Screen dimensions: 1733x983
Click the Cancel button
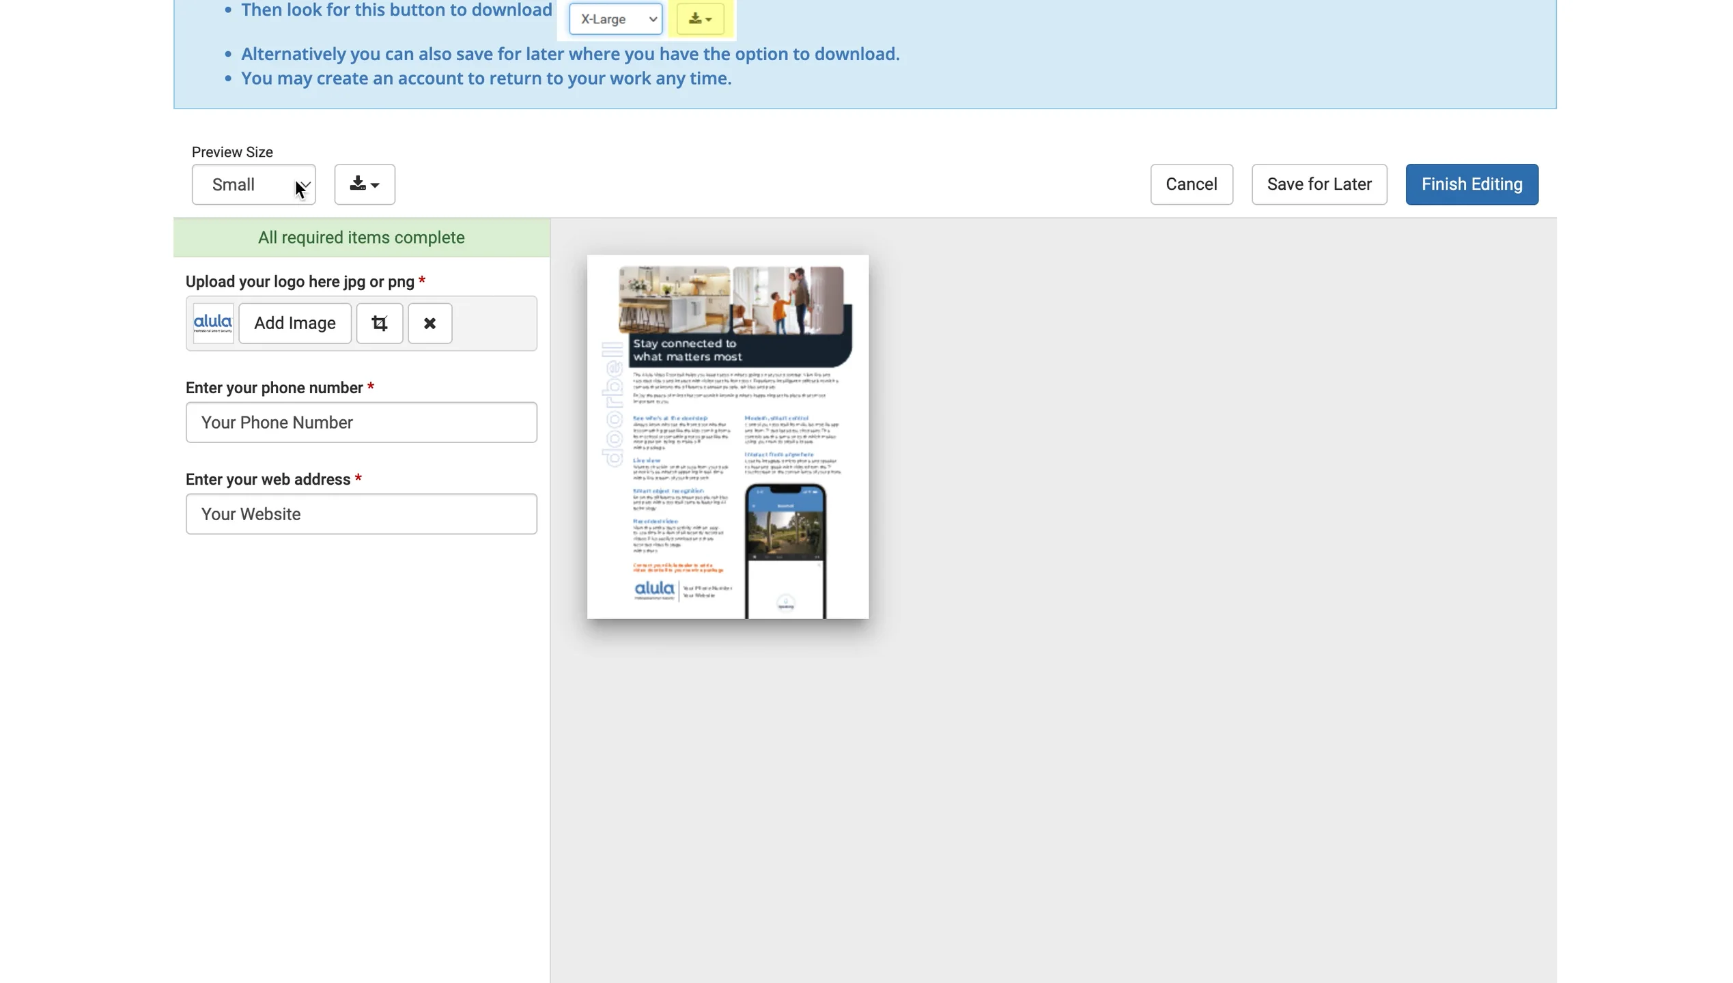point(1191,184)
